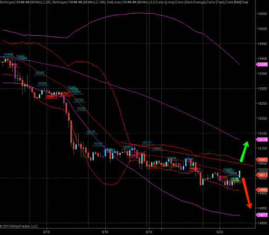This screenshot has width=269, height=235.
Task: Click the 15345 NetLines level label
Action: 39,73
